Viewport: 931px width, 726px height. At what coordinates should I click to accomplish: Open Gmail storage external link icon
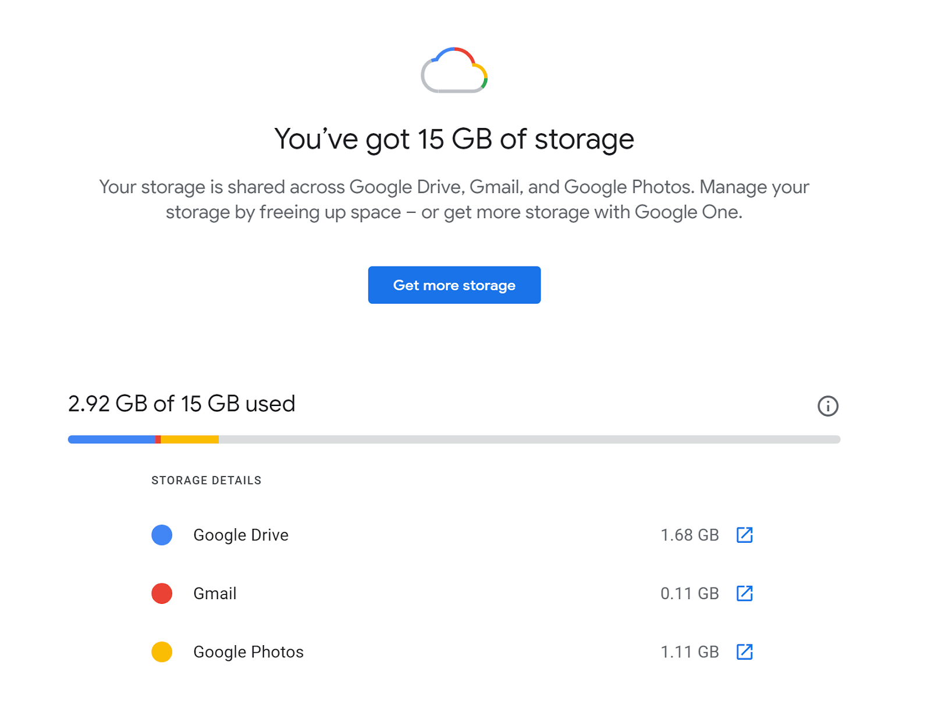(x=744, y=593)
